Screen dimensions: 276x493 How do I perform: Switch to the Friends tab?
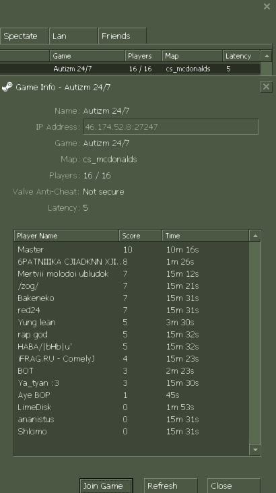[123, 36]
